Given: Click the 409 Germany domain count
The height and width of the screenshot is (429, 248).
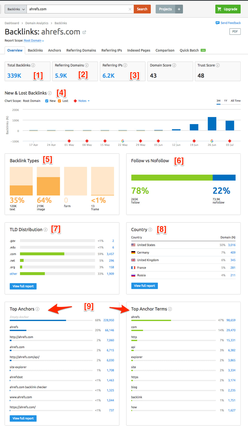Looking at the screenshot, I should tap(233, 252).
